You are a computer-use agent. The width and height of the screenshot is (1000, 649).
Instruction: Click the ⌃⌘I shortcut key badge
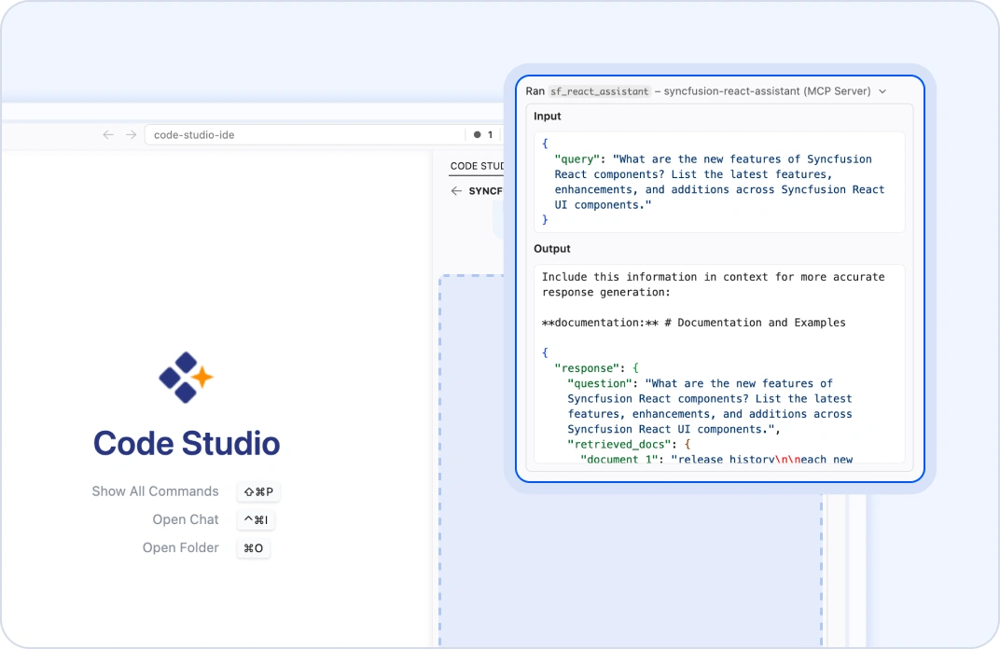click(256, 519)
